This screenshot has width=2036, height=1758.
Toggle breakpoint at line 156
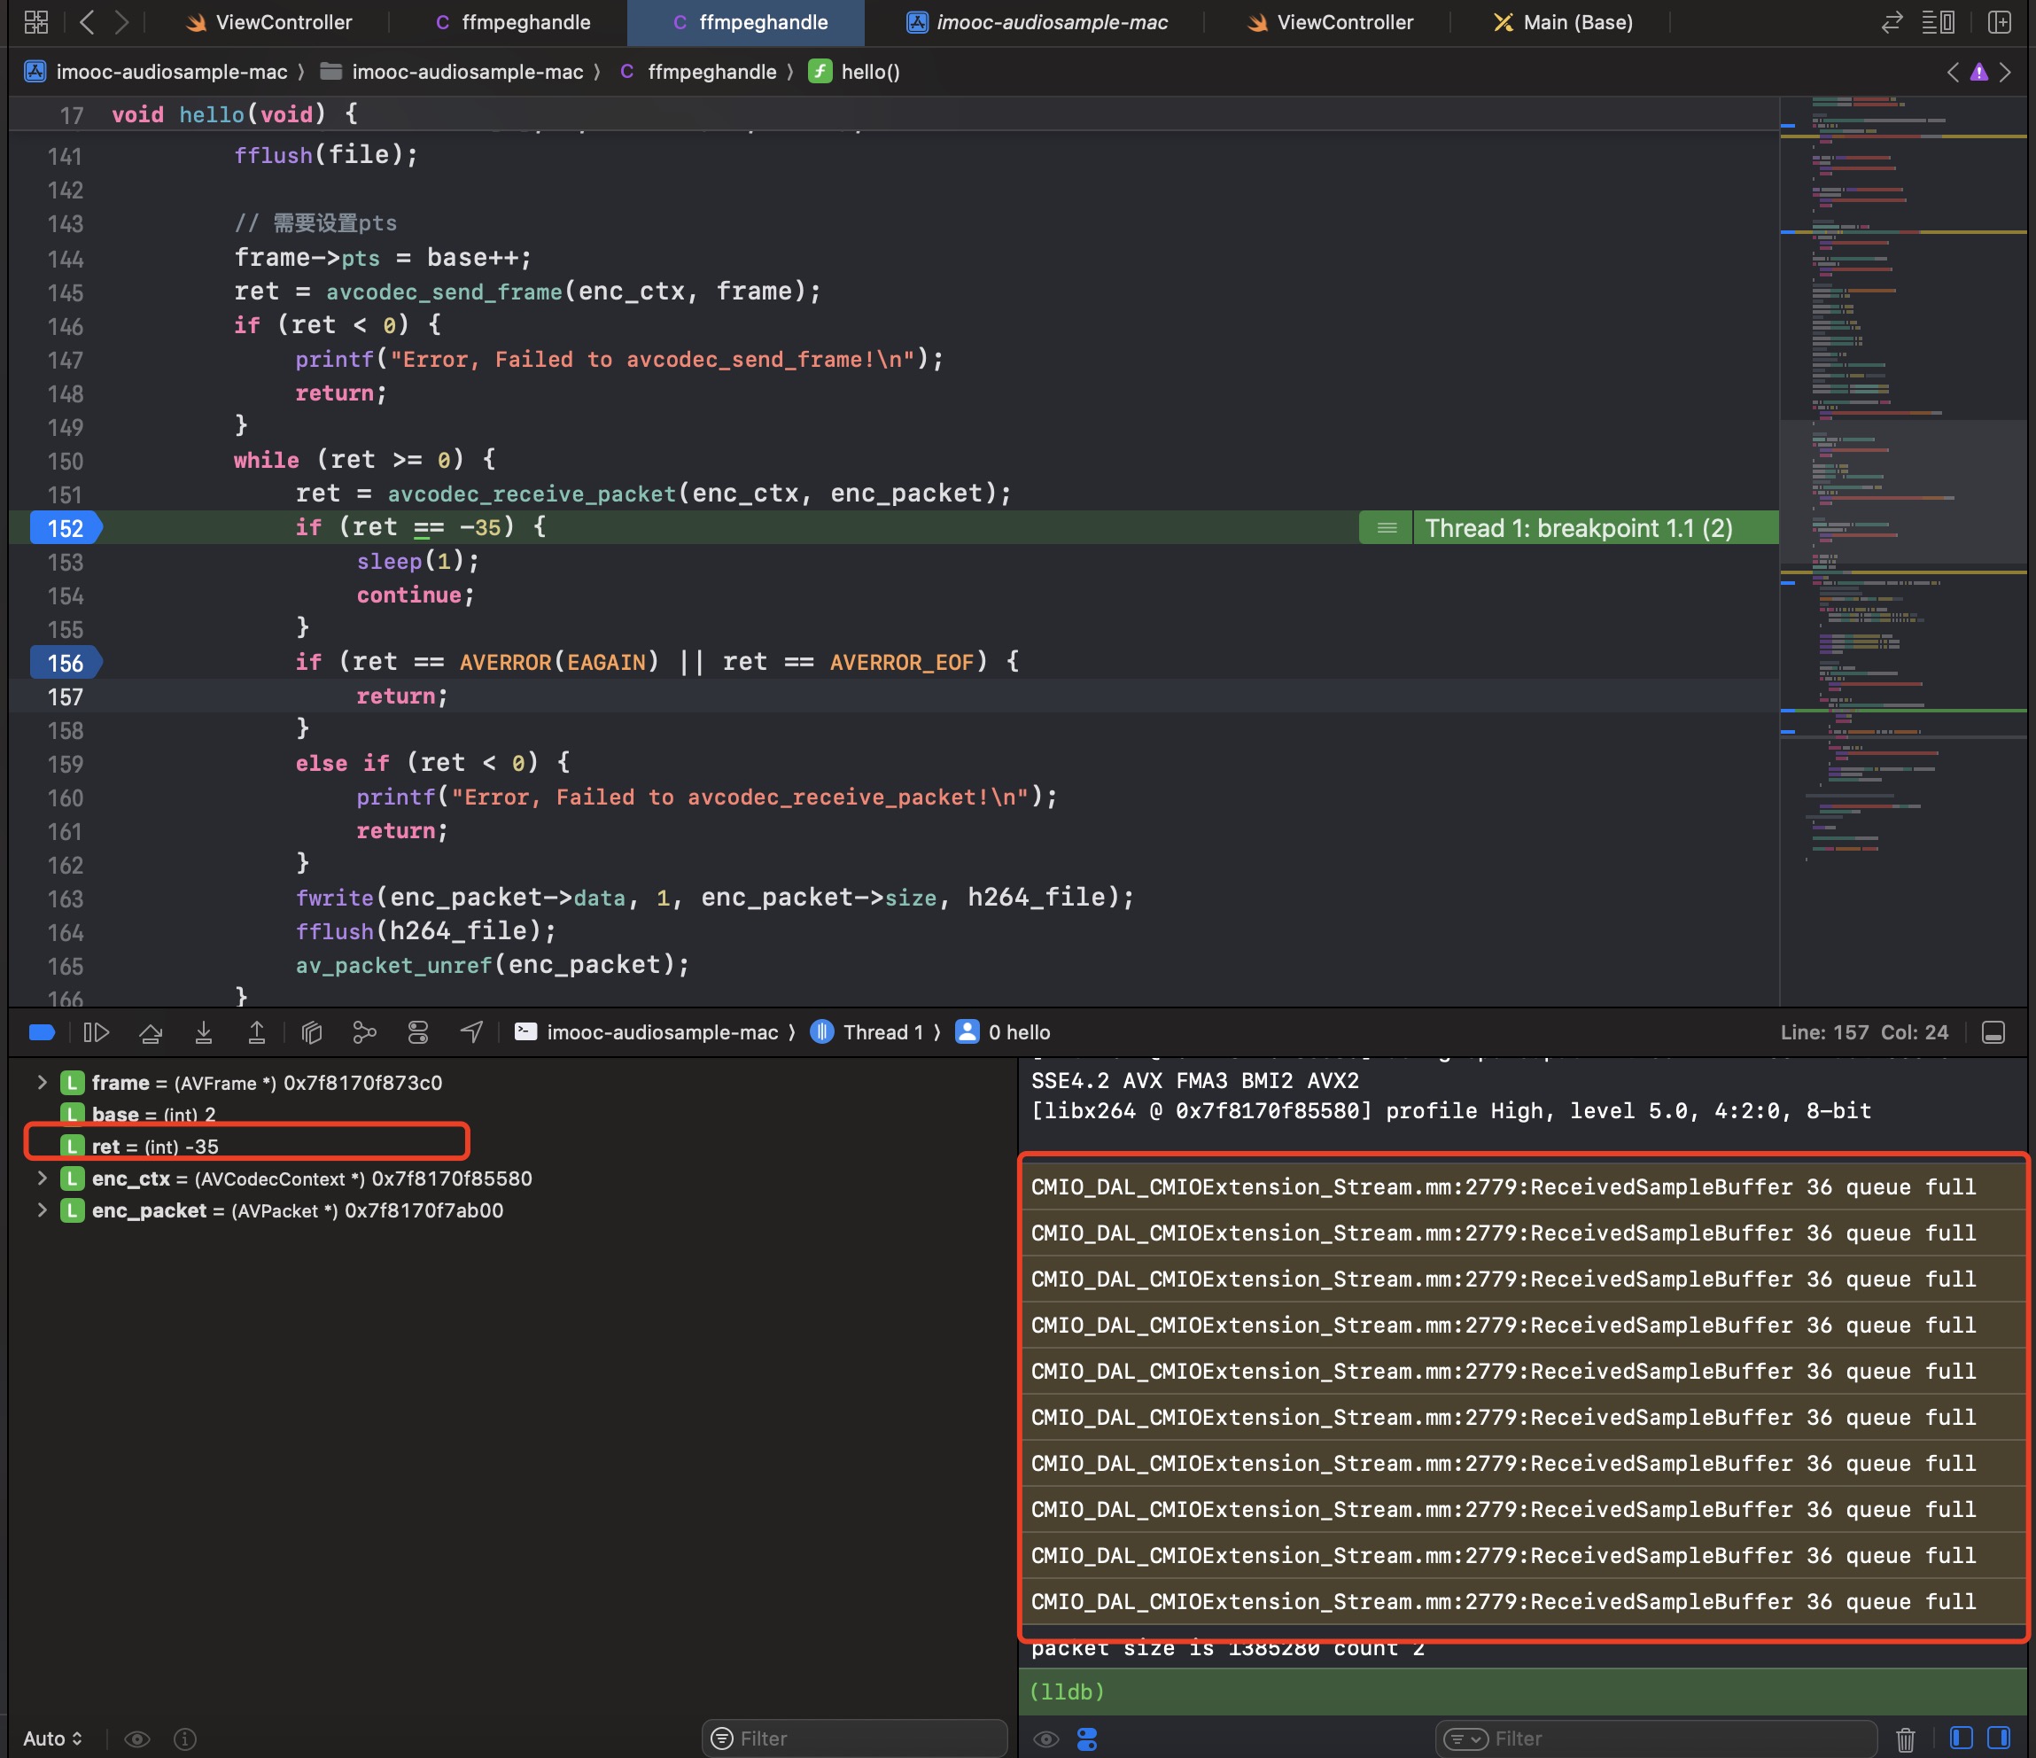tap(65, 662)
